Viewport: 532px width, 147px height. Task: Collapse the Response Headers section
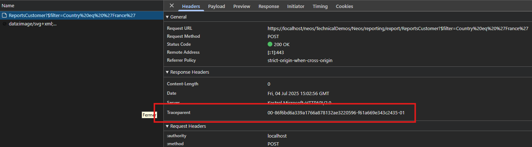pos(187,72)
